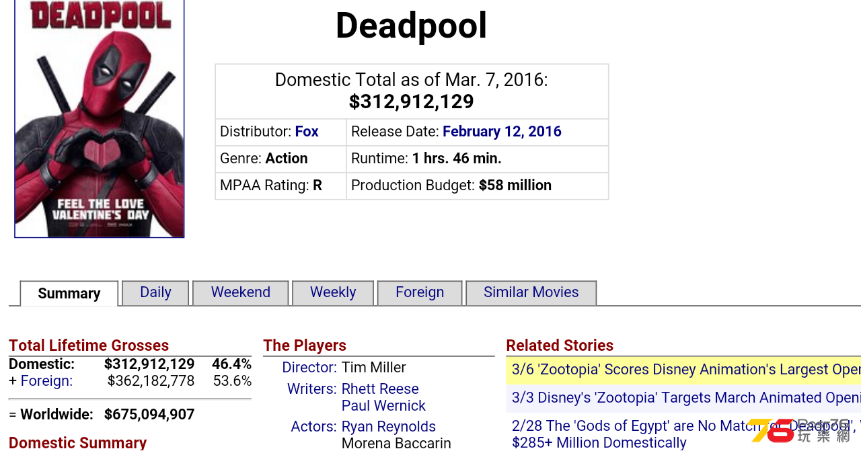The width and height of the screenshot is (861, 451).
Task: Switch to the Daily tab
Action: [x=155, y=292]
